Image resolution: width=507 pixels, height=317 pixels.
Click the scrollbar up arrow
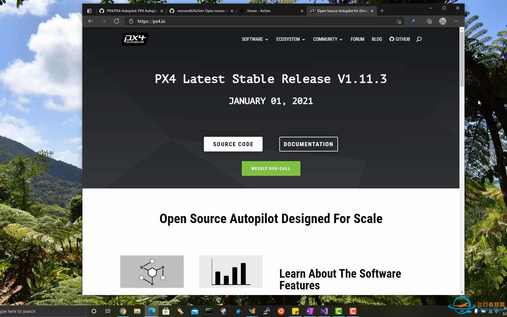pos(462,30)
